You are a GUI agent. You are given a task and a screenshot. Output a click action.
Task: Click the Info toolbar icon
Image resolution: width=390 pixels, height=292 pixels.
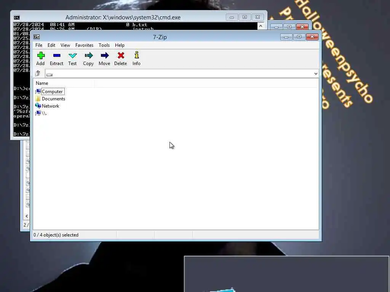[137, 55]
